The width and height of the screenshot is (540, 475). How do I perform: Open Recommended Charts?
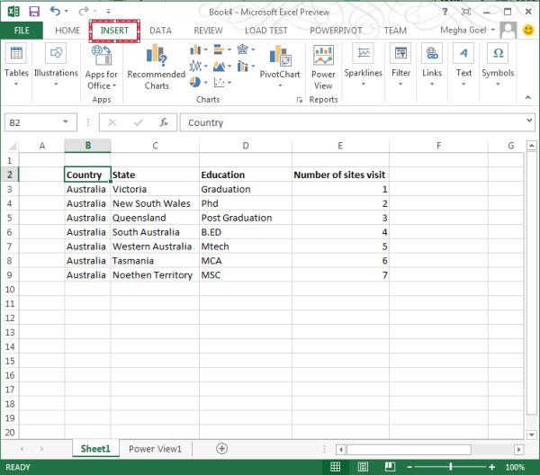[x=156, y=67]
